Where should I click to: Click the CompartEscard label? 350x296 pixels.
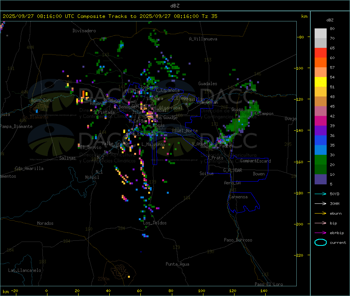click(x=255, y=161)
